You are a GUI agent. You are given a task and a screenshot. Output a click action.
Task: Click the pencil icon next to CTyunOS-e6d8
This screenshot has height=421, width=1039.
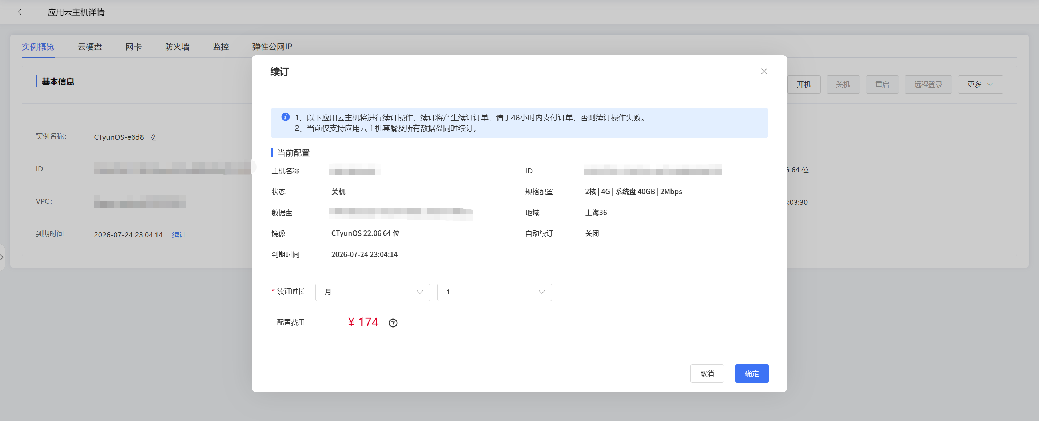tap(153, 137)
